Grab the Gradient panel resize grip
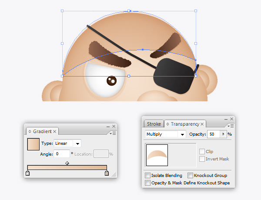Viewport: 261px width, 200px height. click(114, 175)
